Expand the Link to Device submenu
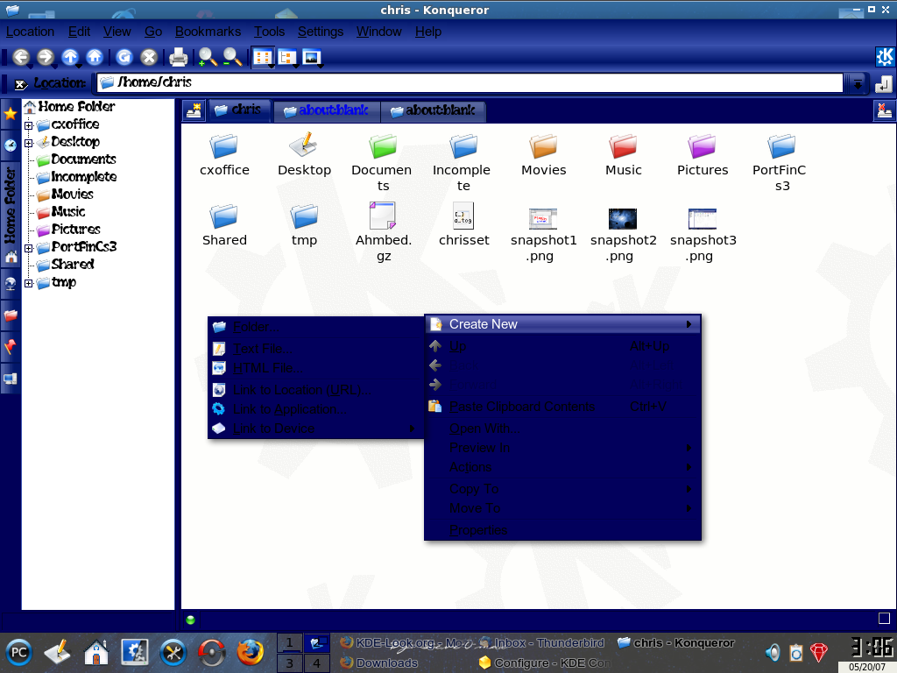The image size is (897, 673). point(315,429)
